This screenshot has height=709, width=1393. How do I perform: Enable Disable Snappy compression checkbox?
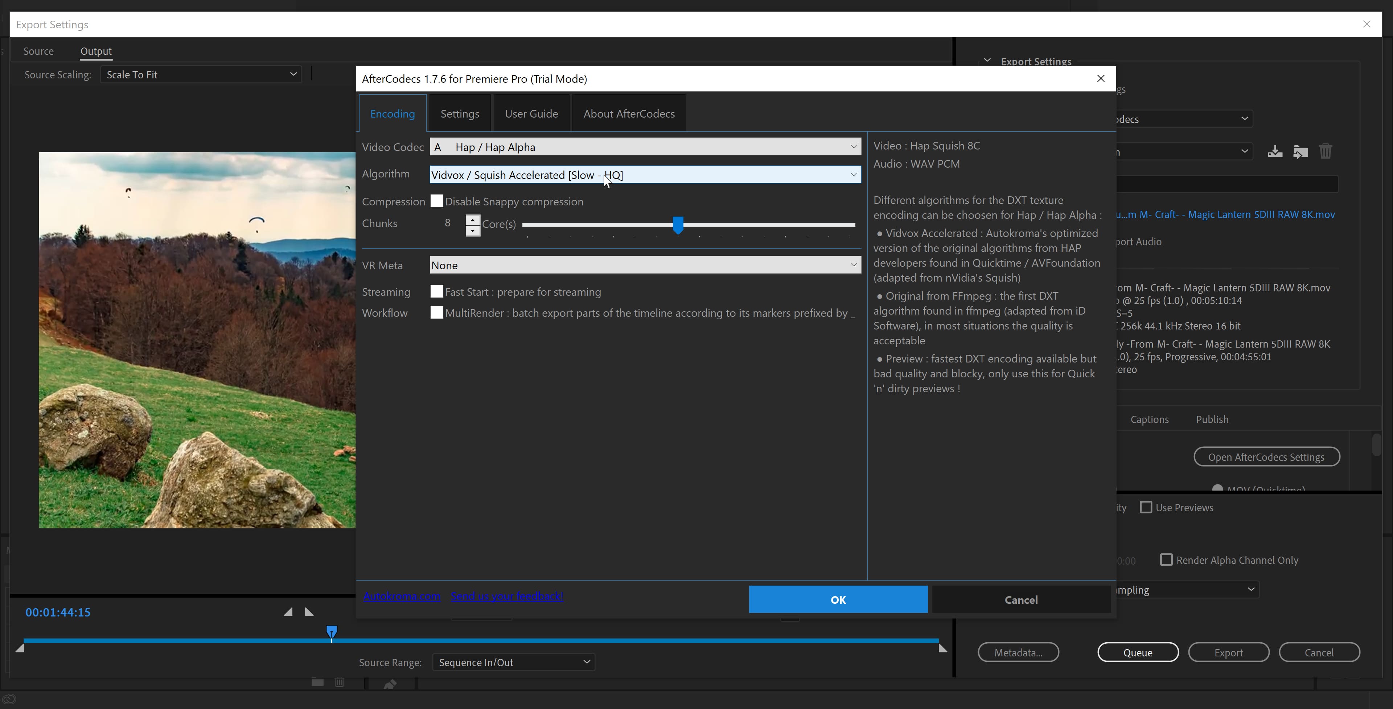pos(436,201)
